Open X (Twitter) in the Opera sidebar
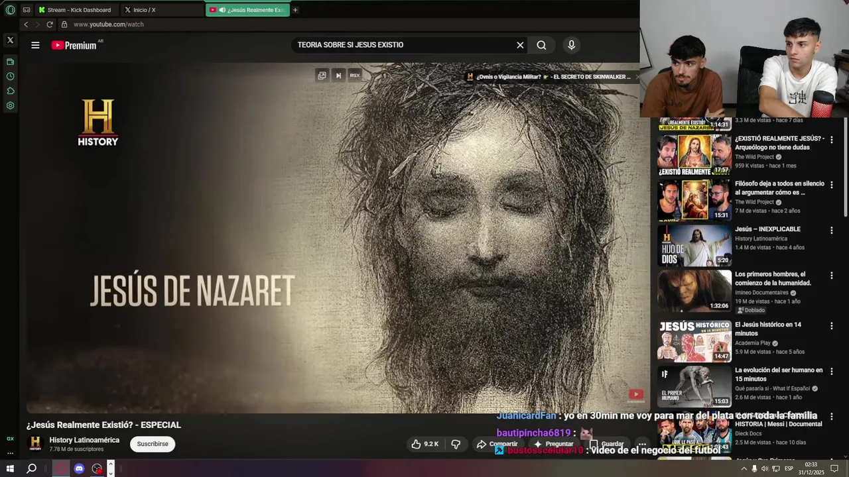The height and width of the screenshot is (477, 849). [10, 40]
